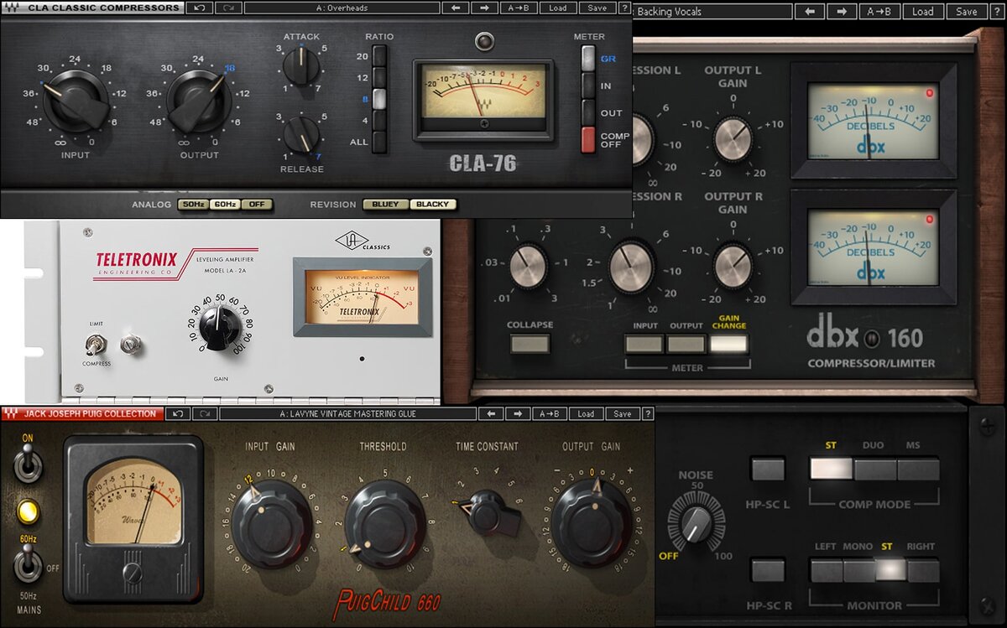Click the CLA-76 RELEASE knob
This screenshot has width=1007, height=628.
pos(301,134)
